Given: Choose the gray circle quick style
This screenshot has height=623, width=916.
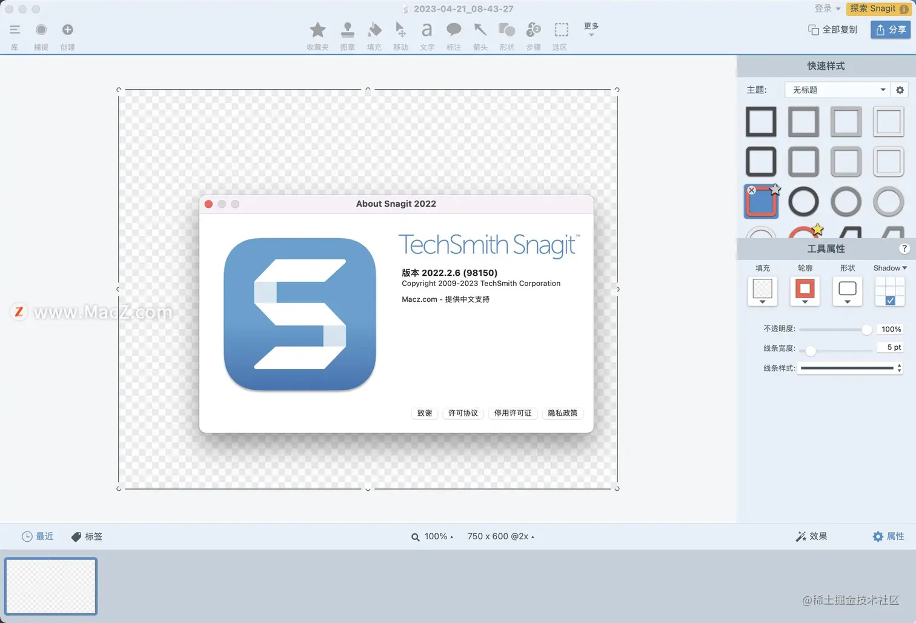Looking at the screenshot, I should pos(846,202).
